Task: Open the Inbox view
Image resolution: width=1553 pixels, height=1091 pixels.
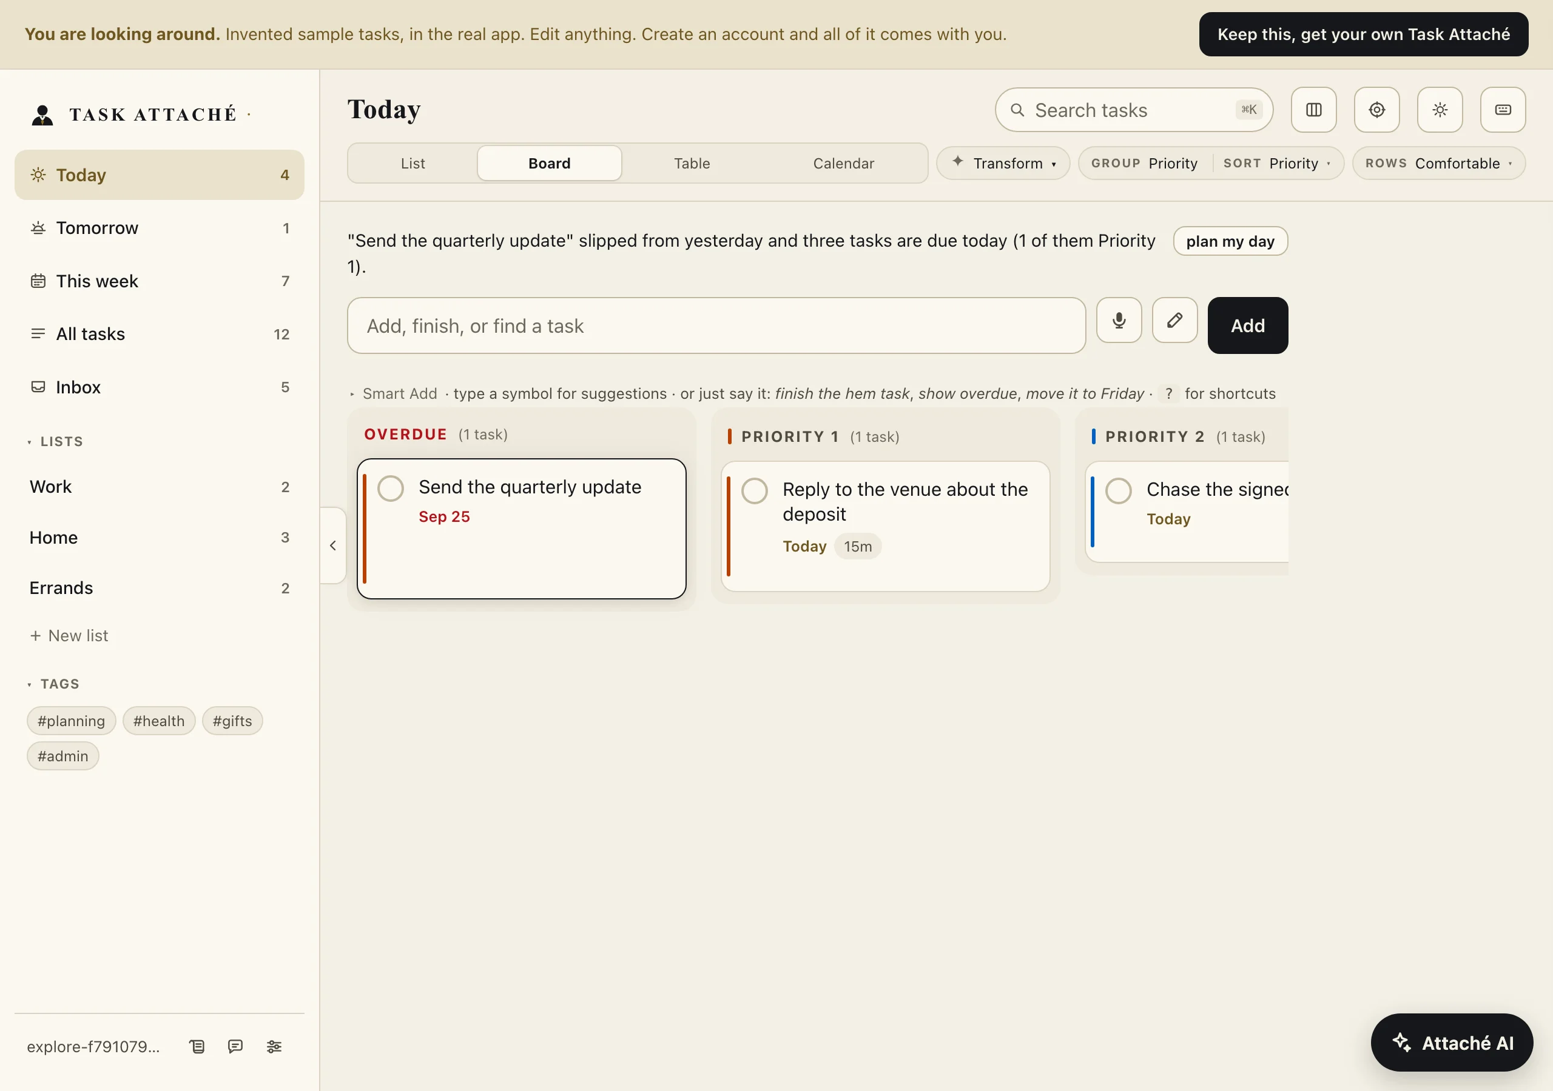Action: [159, 387]
